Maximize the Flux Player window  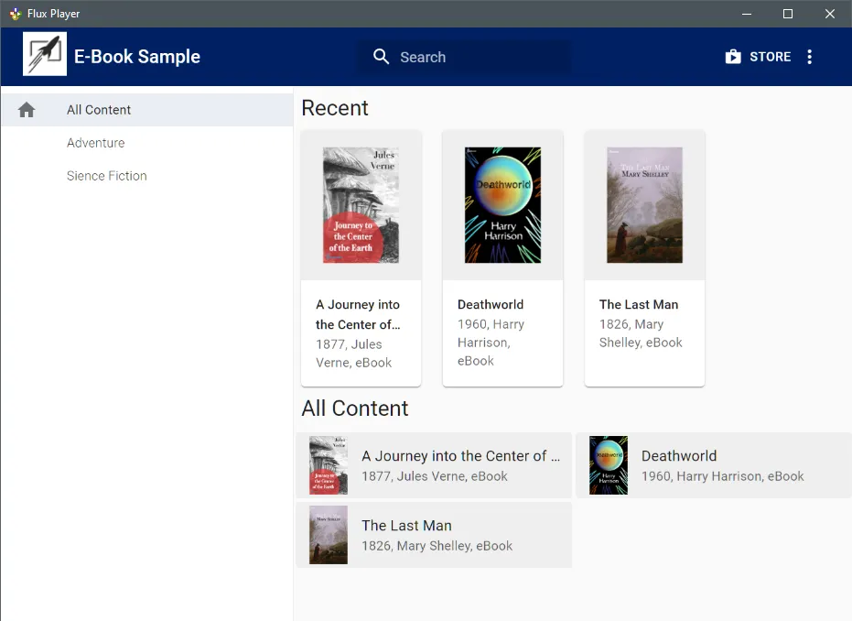(x=787, y=14)
